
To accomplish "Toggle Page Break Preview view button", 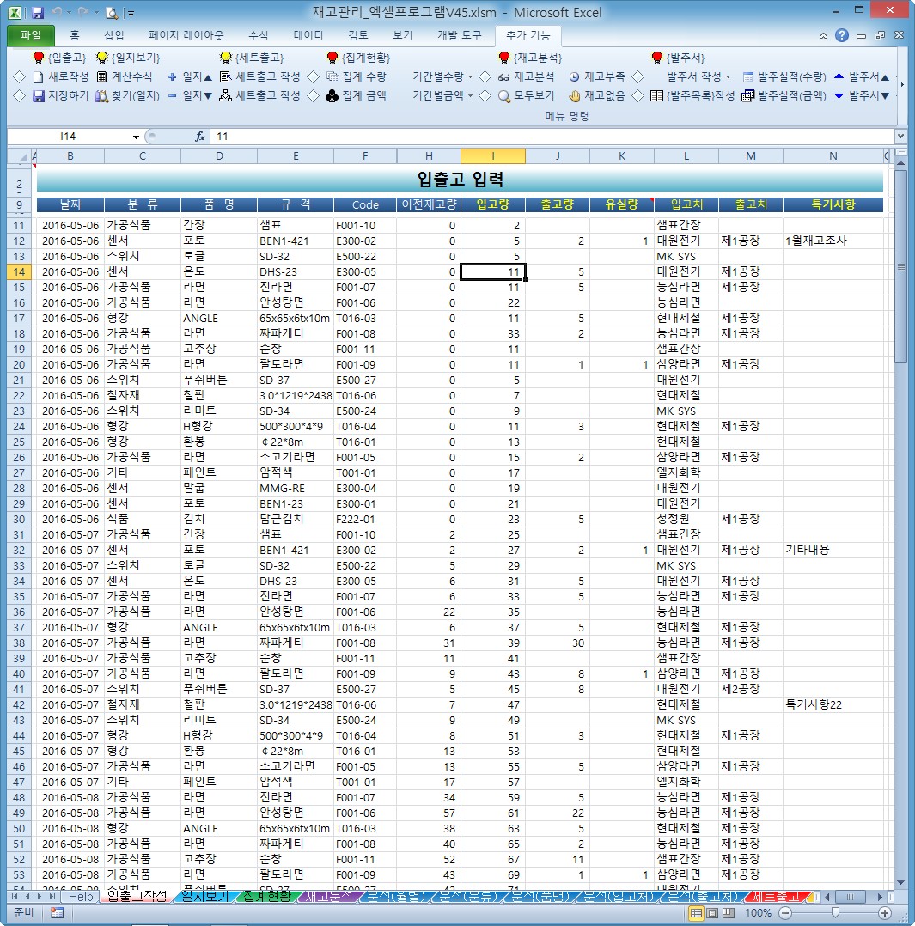I will pos(729,913).
